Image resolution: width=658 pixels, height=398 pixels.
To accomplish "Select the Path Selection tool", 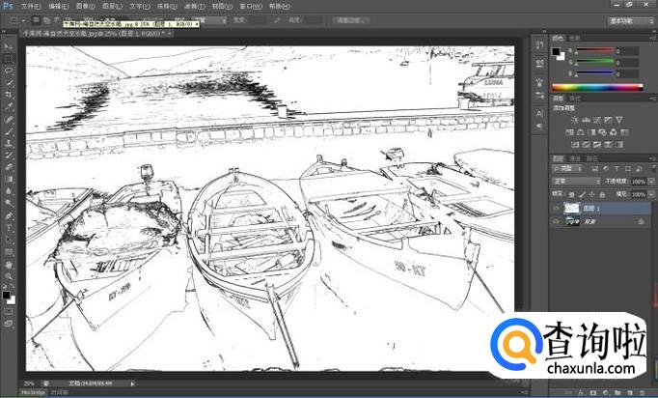I will [9, 241].
